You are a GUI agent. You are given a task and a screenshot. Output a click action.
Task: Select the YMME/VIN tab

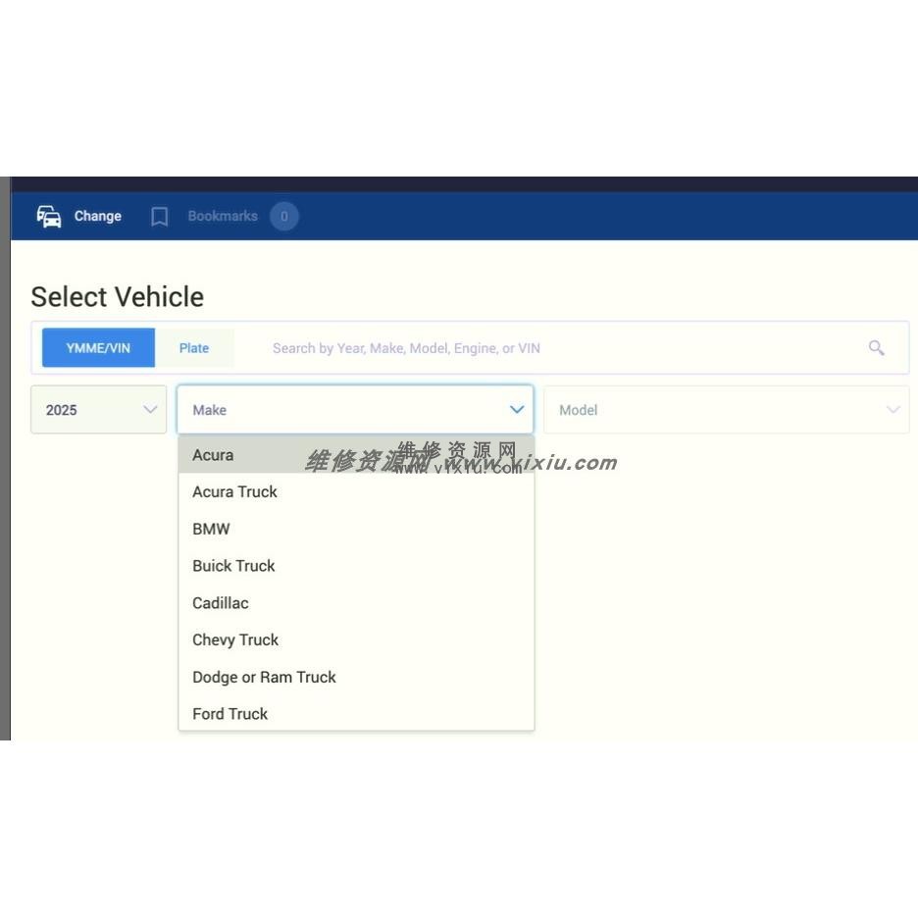tap(98, 348)
